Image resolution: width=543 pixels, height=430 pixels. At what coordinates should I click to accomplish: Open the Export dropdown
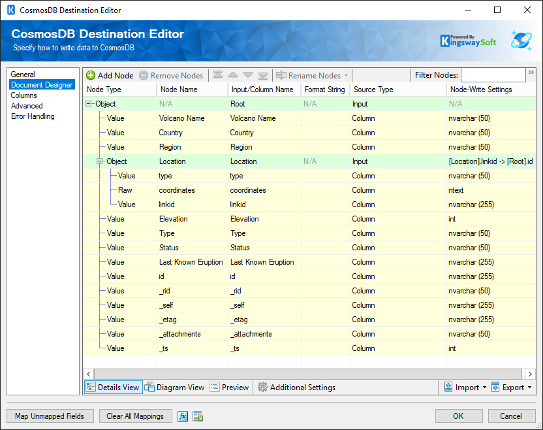point(512,387)
